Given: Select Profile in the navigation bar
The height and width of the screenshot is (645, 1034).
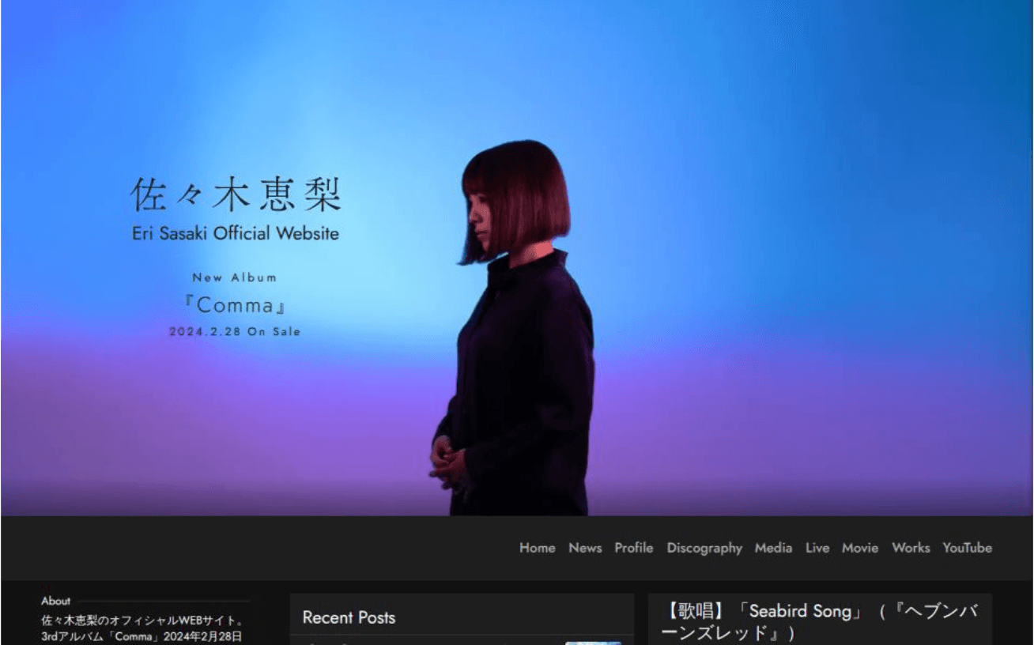Looking at the screenshot, I should tap(634, 548).
